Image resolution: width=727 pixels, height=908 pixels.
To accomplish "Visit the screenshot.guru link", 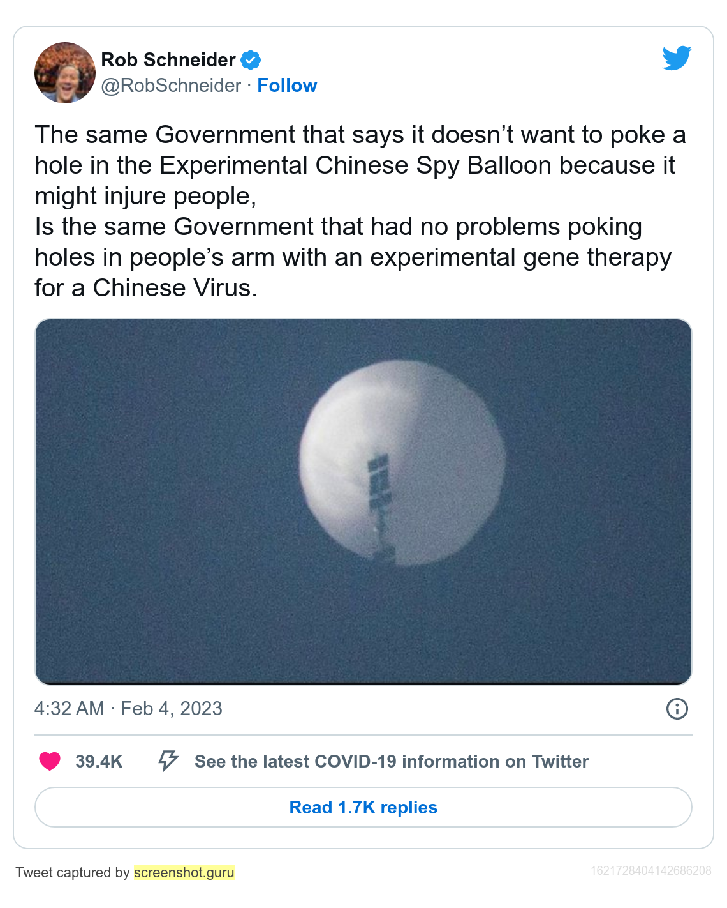I will point(184,872).
